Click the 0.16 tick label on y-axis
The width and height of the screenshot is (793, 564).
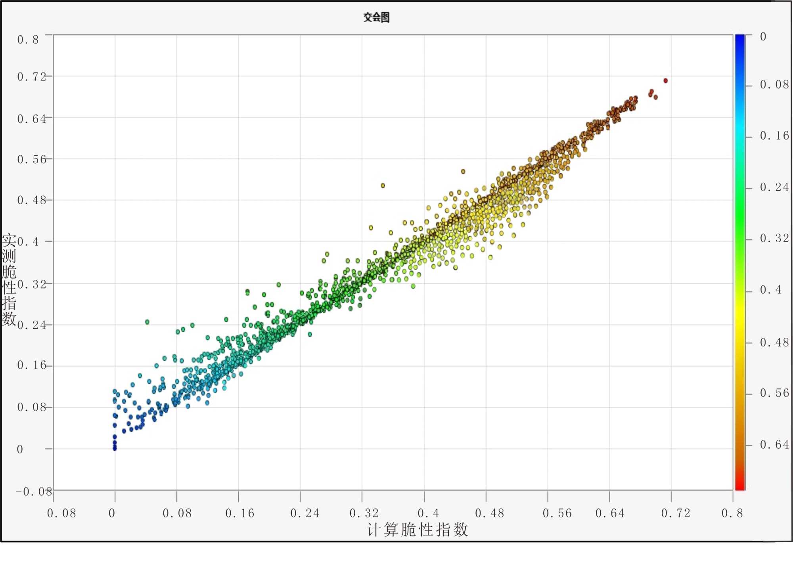[x=32, y=365]
